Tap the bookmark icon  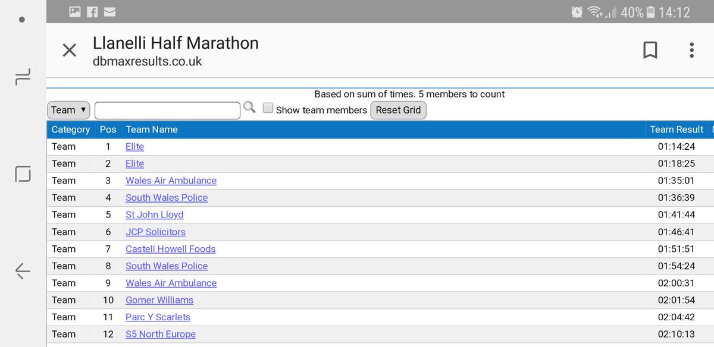point(650,51)
